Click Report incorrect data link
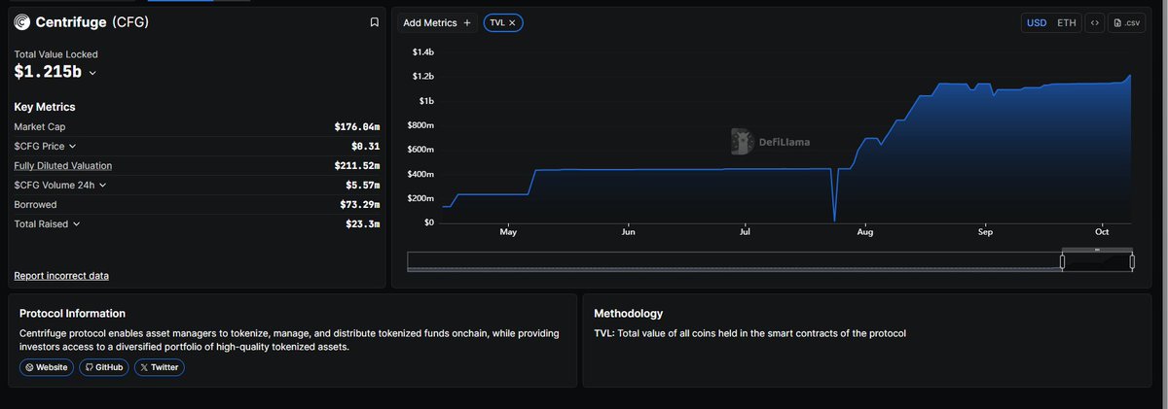1168x409 pixels. [61, 276]
